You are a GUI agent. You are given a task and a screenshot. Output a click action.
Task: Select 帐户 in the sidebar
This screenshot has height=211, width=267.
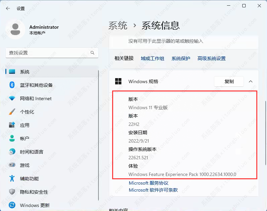click(x=21, y=138)
